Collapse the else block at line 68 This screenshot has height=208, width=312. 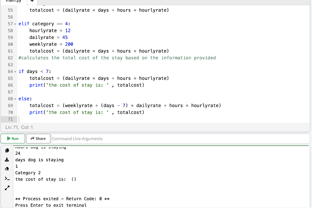[15, 99]
